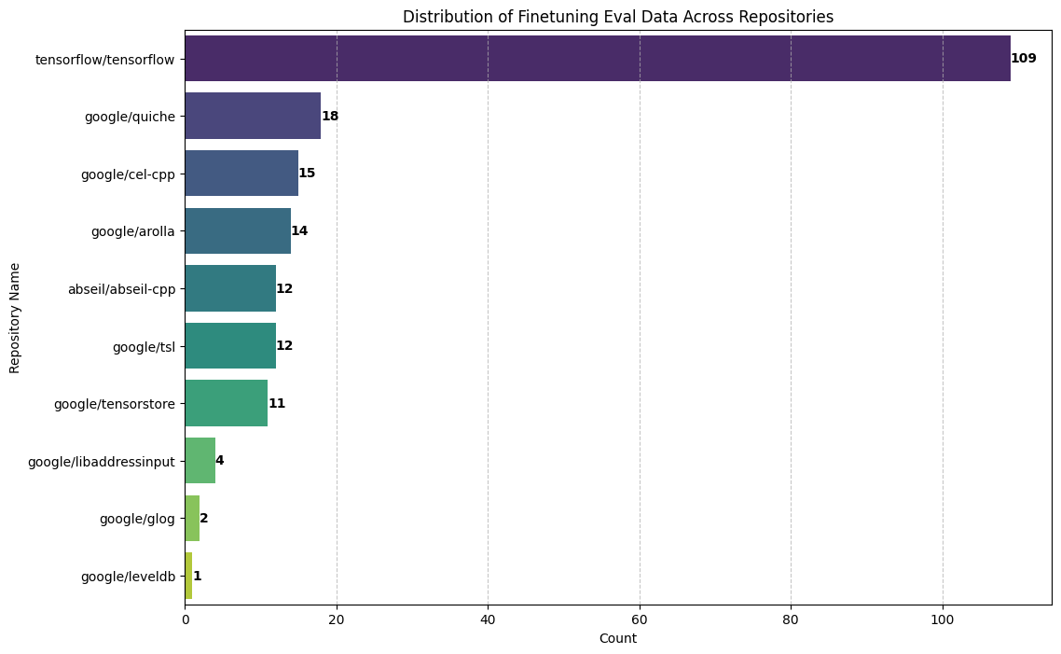Click the value label 109

pyautogui.click(x=1023, y=58)
